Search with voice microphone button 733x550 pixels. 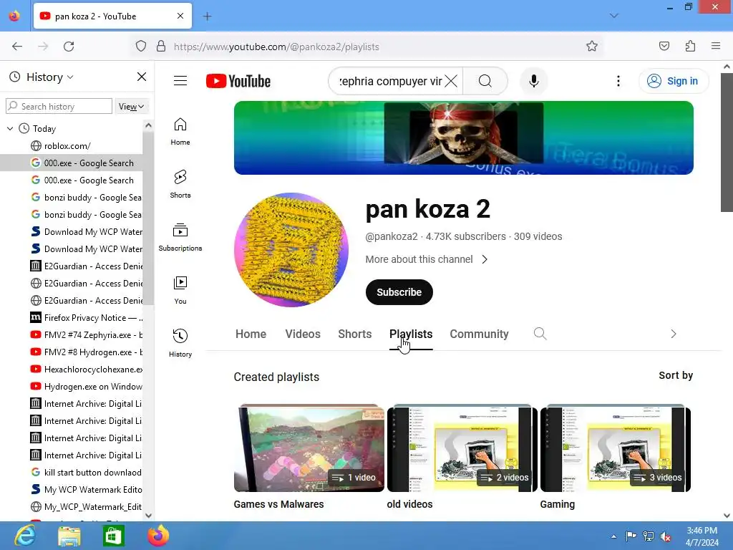(533, 81)
